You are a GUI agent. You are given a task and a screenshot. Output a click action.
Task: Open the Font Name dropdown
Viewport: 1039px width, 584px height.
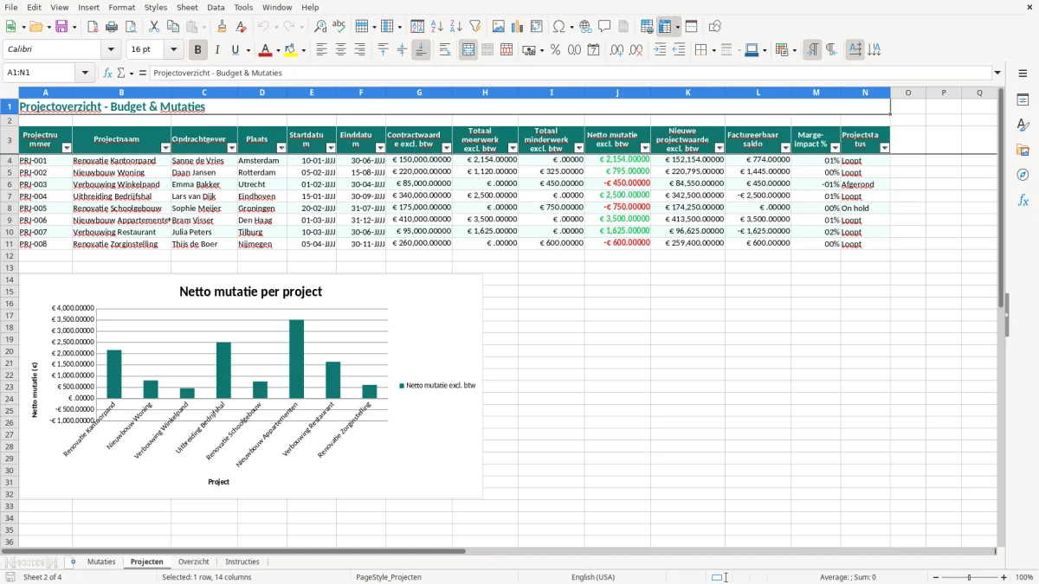coord(112,50)
